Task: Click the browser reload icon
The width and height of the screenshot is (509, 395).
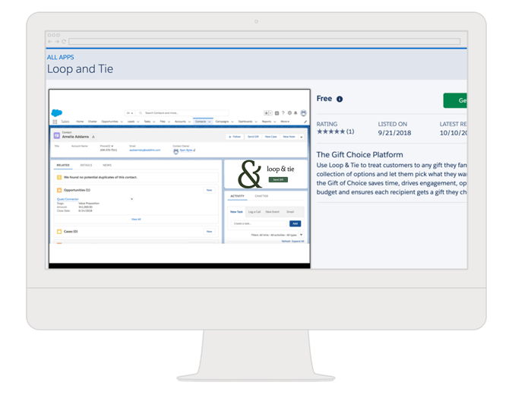Action: tap(64, 42)
